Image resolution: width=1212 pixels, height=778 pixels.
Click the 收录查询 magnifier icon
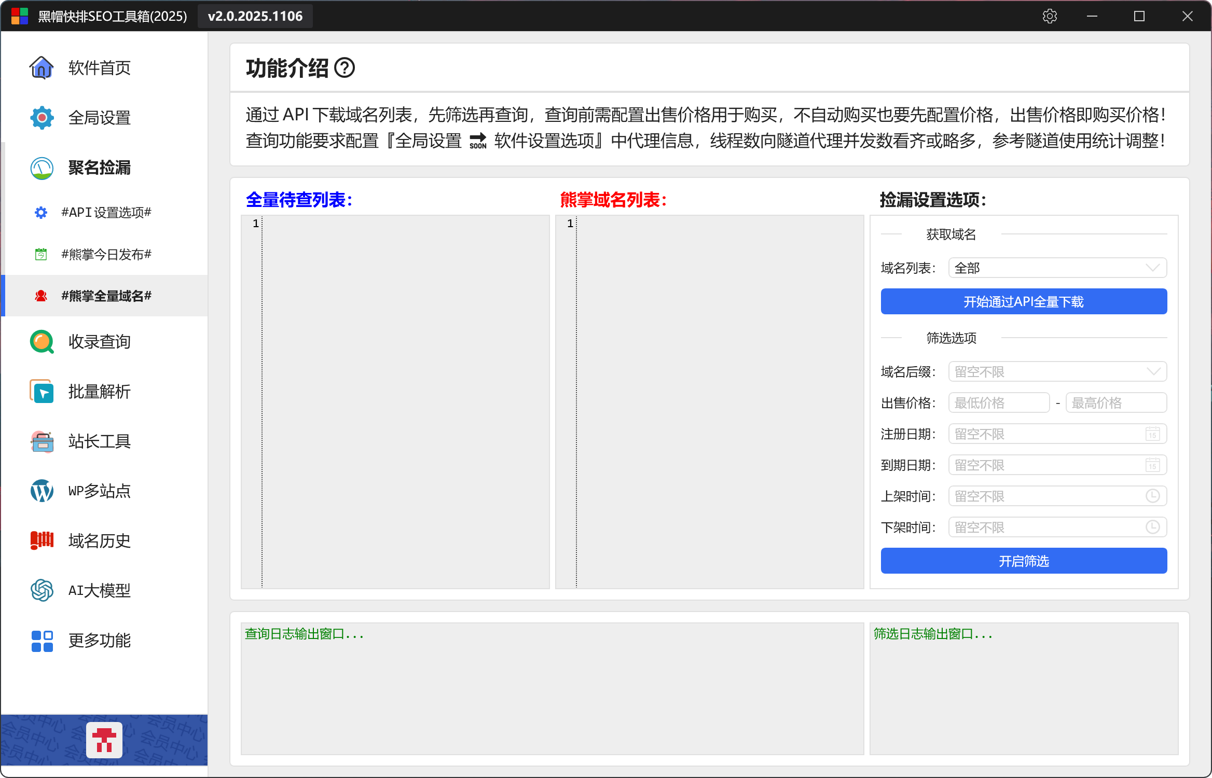[42, 342]
